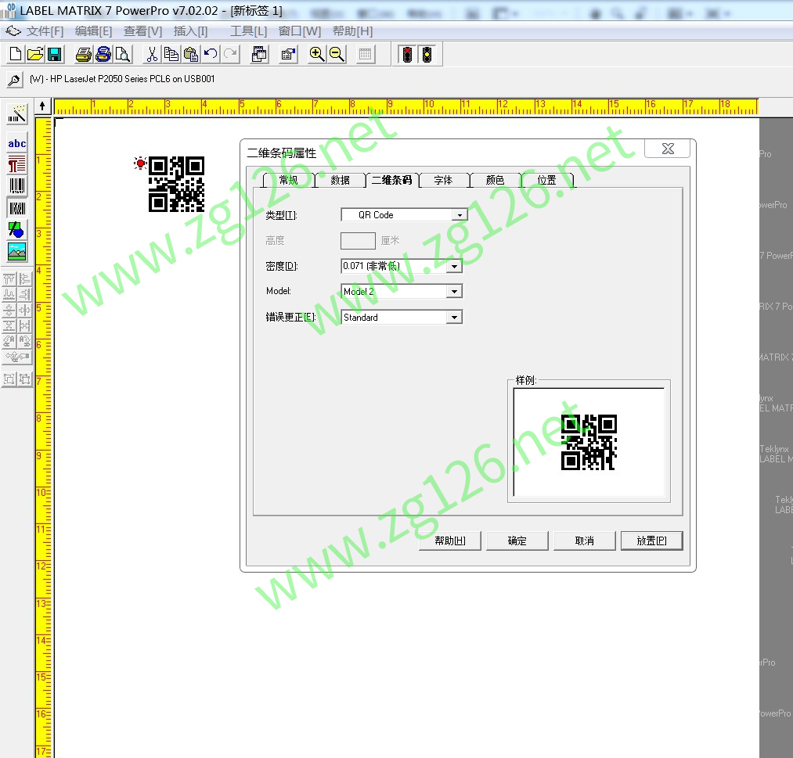Click the 帮助[H] button in the dialog
Screen dimensions: 793x758
(450, 541)
